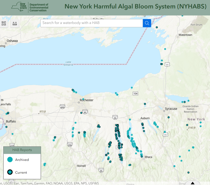Click the Current legend symbol

point(10,172)
